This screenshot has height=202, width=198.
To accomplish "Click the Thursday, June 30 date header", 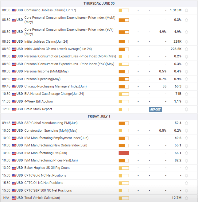I will click(x=99, y=3).
